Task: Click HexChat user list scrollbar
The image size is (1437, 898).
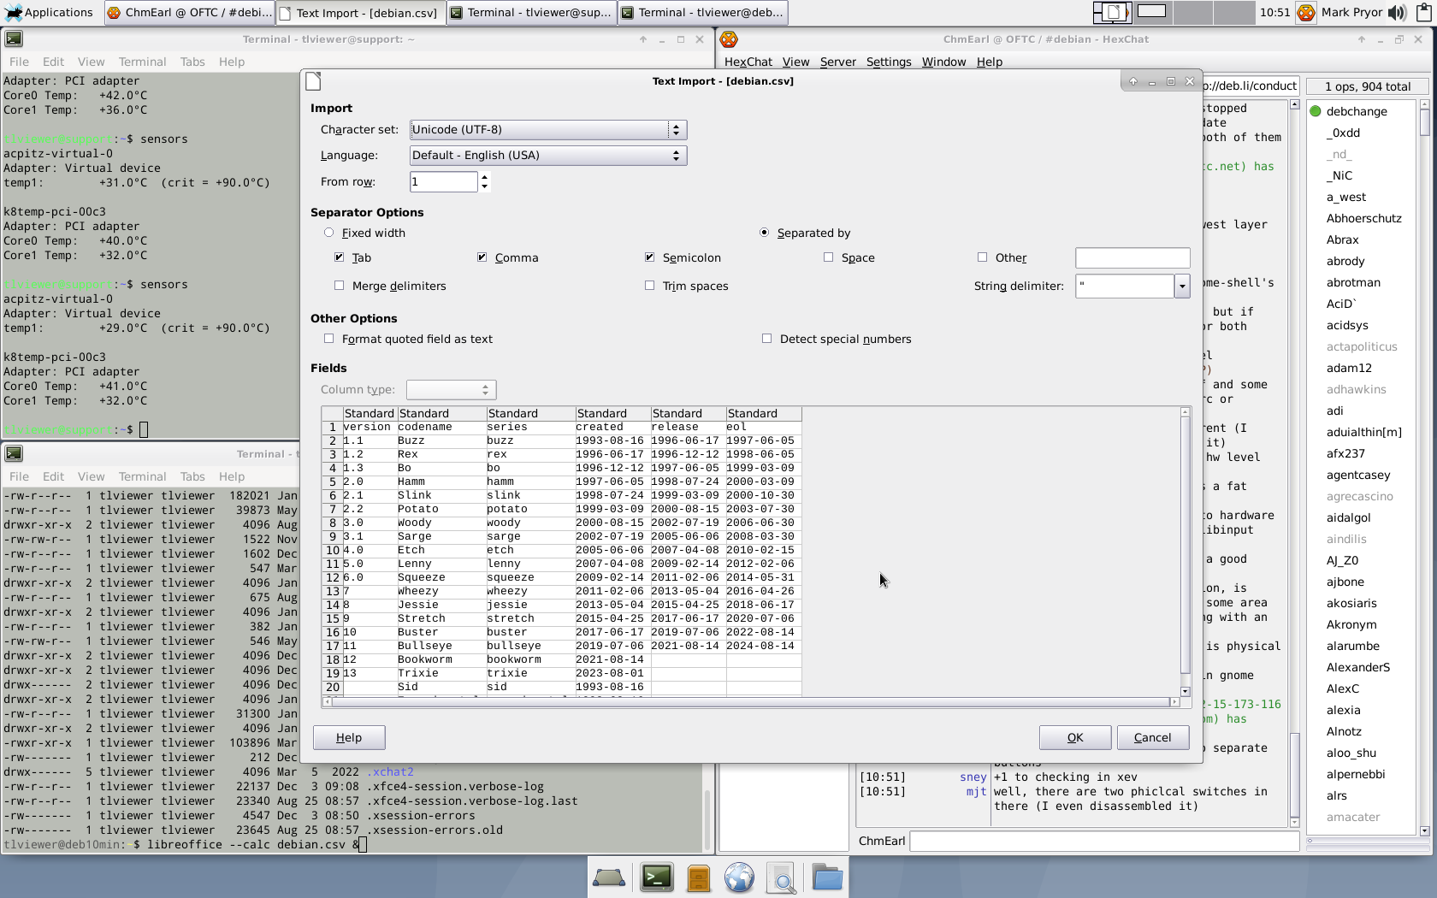Action: (1424, 468)
